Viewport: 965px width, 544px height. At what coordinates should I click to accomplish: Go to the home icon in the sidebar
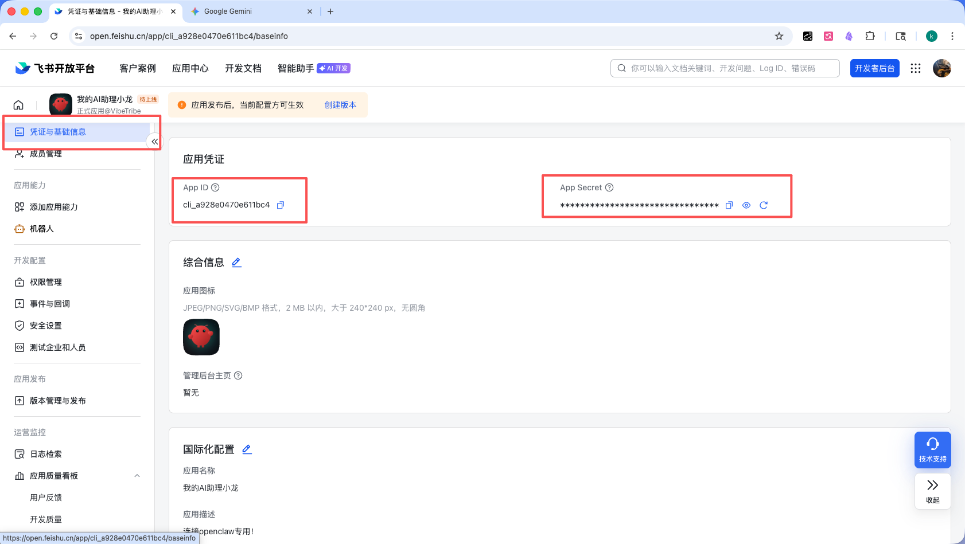point(18,104)
